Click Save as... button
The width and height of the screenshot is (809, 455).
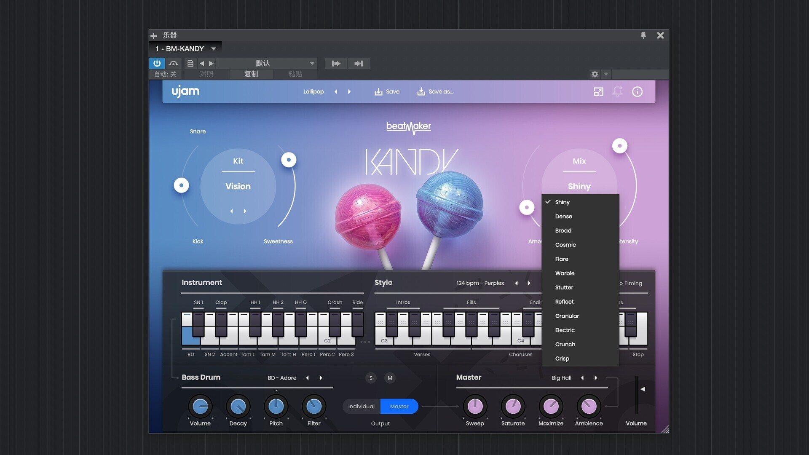[435, 91]
